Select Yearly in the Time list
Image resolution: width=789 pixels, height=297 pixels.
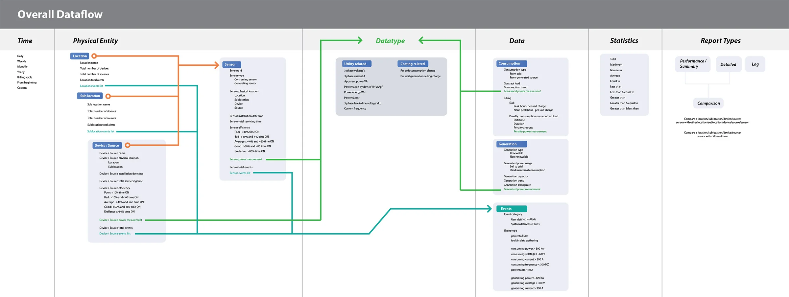click(21, 72)
